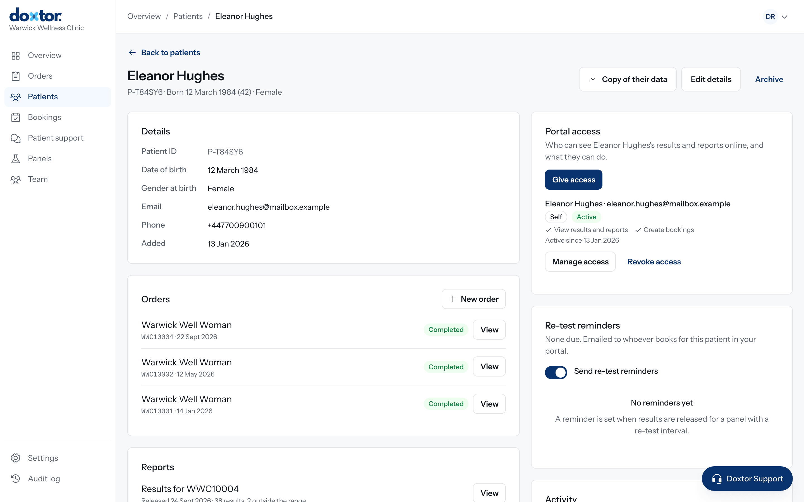Click the Doxtor logo
The width and height of the screenshot is (804, 502).
pos(35,15)
